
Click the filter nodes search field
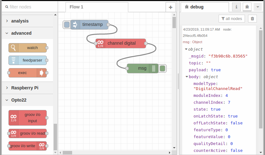(30, 7)
